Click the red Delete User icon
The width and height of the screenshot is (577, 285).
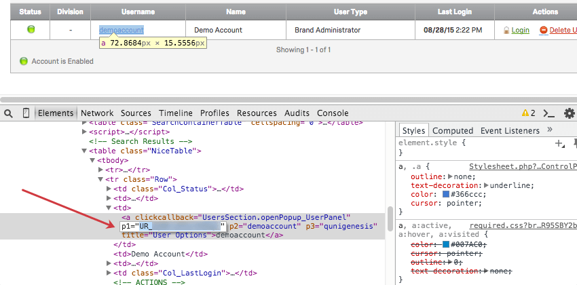pos(543,31)
